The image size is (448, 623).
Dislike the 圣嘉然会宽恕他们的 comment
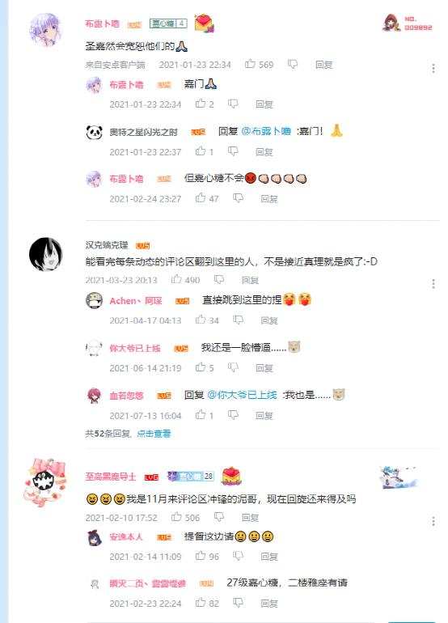pyautogui.click(x=292, y=65)
